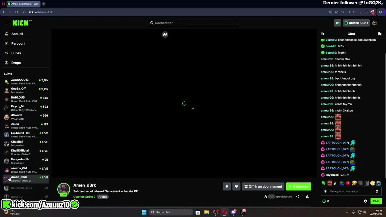Click Offrir un abonnement button
Viewport: 386px width, 217px height.
pos(263,187)
